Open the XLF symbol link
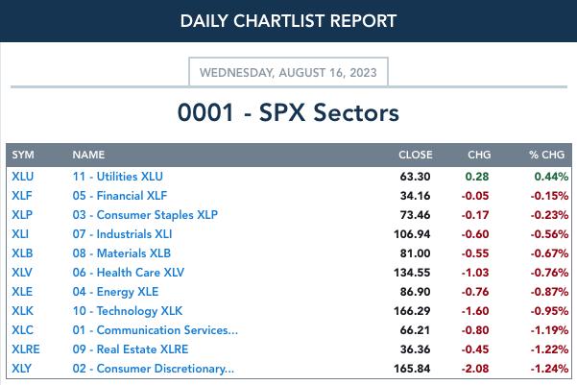 click(x=22, y=196)
